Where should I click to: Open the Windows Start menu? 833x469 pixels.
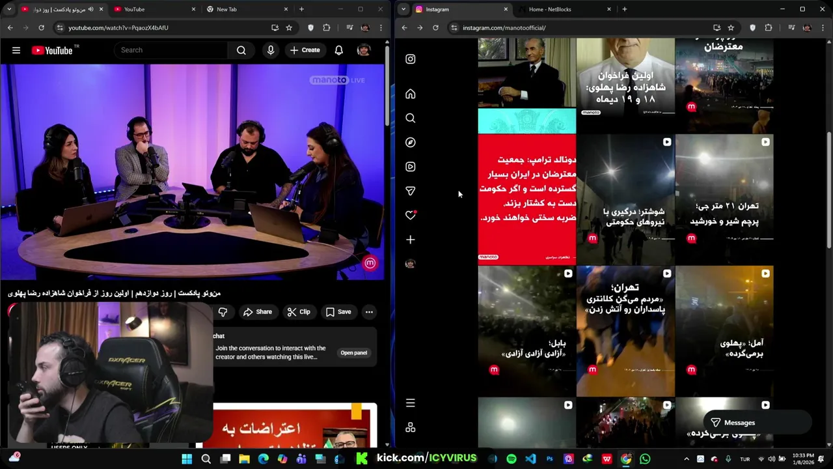187,459
